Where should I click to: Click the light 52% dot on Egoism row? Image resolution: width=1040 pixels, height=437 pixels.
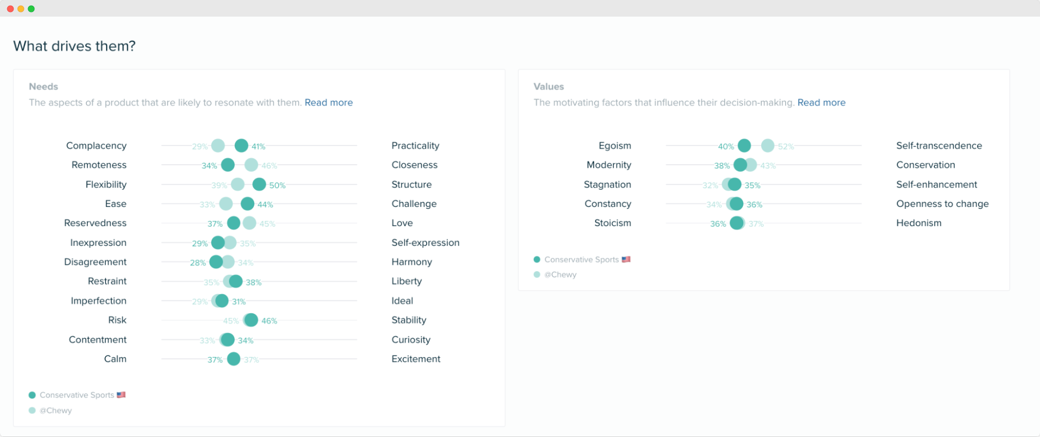click(768, 145)
